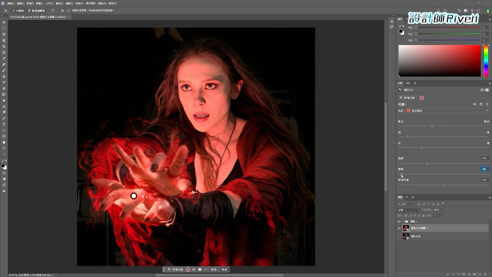Open the 檔案(F) menu

tap(11, 3)
